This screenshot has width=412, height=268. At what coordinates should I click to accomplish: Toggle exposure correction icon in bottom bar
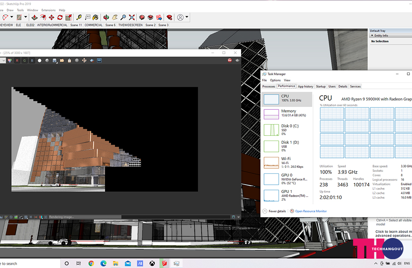6,217
